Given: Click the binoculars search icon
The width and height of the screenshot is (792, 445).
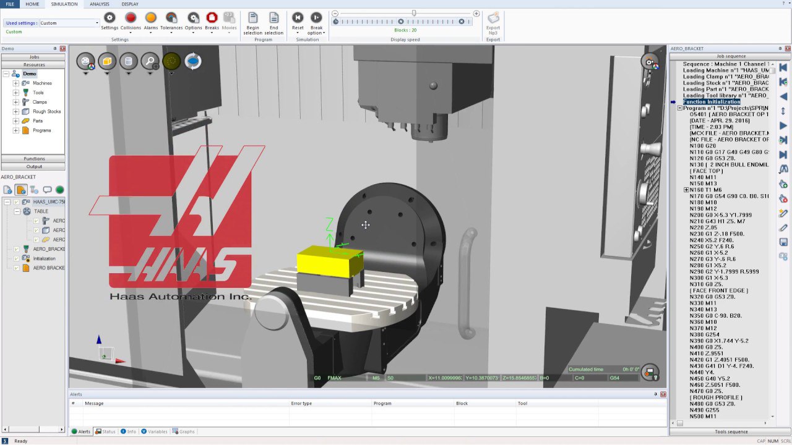Looking at the screenshot, I should click(x=783, y=169).
